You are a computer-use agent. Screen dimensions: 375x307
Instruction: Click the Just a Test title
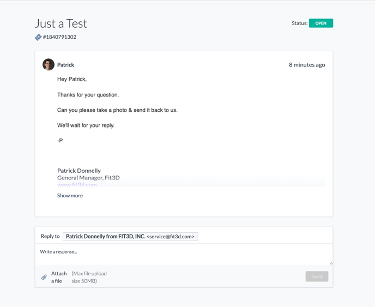point(61,23)
